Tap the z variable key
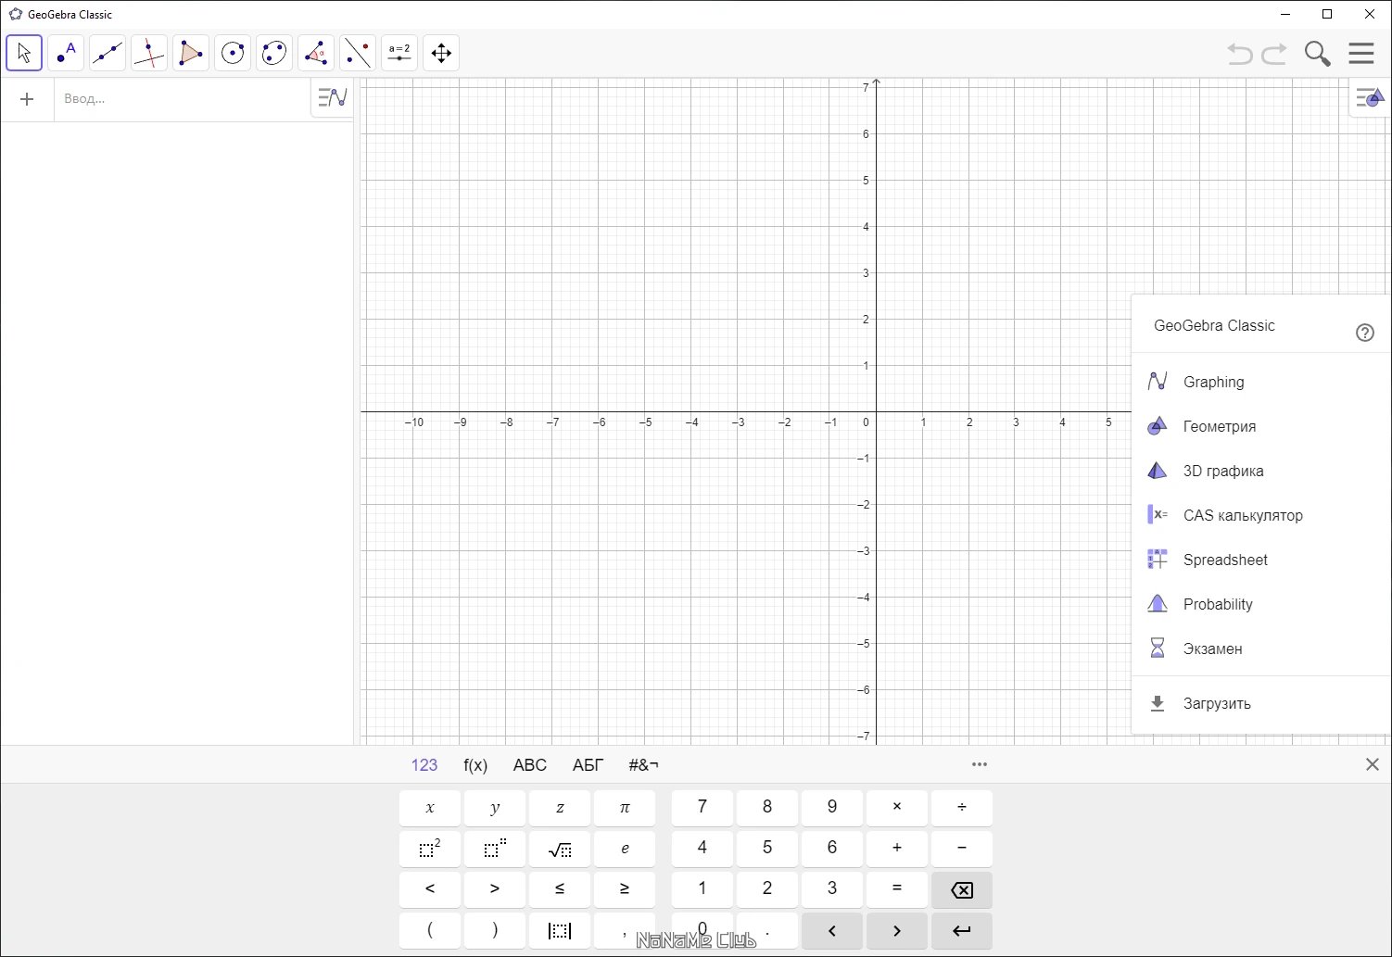 (x=560, y=808)
